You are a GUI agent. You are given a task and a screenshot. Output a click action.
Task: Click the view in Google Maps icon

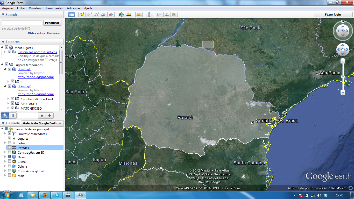(x=174, y=15)
